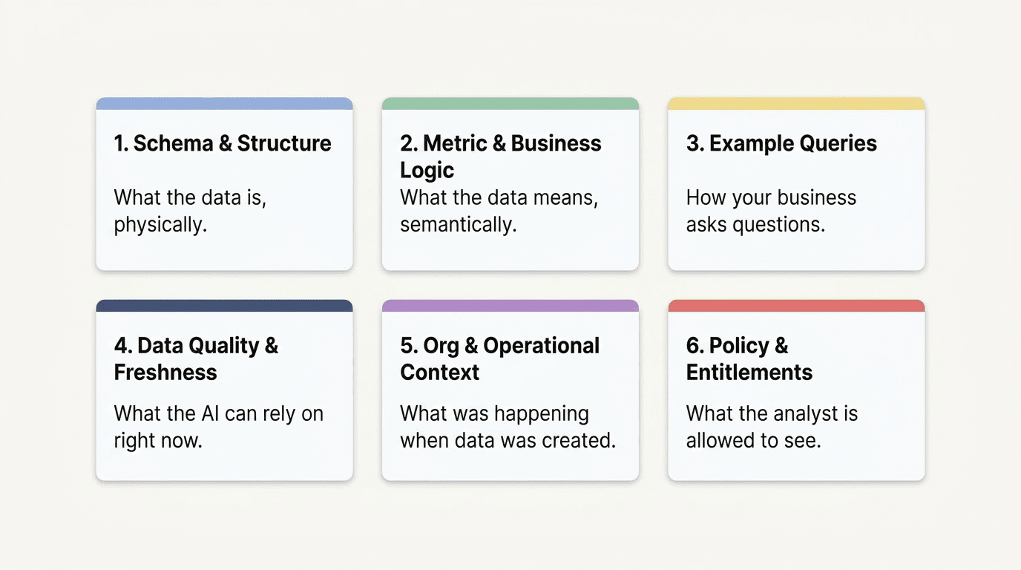Select the yellow card header bar
Screen dimensions: 1021x570
coord(796,104)
